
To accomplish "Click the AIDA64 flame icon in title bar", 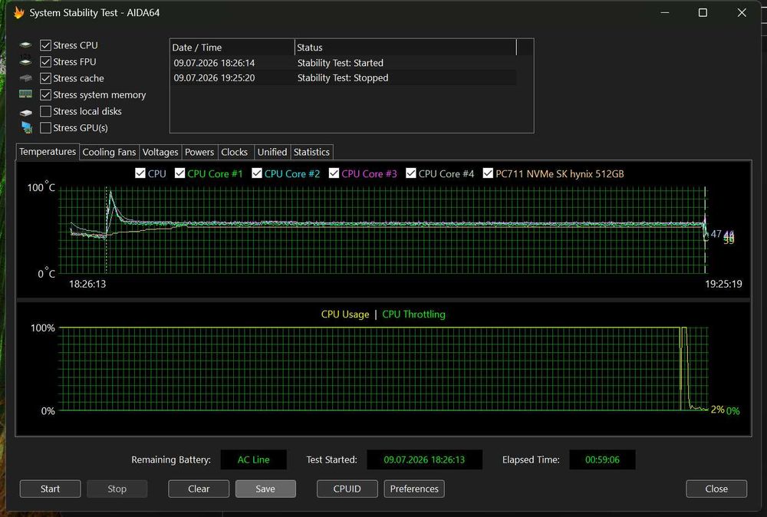I will [x=18, y=13].
